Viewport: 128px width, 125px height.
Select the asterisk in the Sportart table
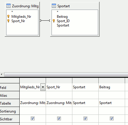coord(57,12)
